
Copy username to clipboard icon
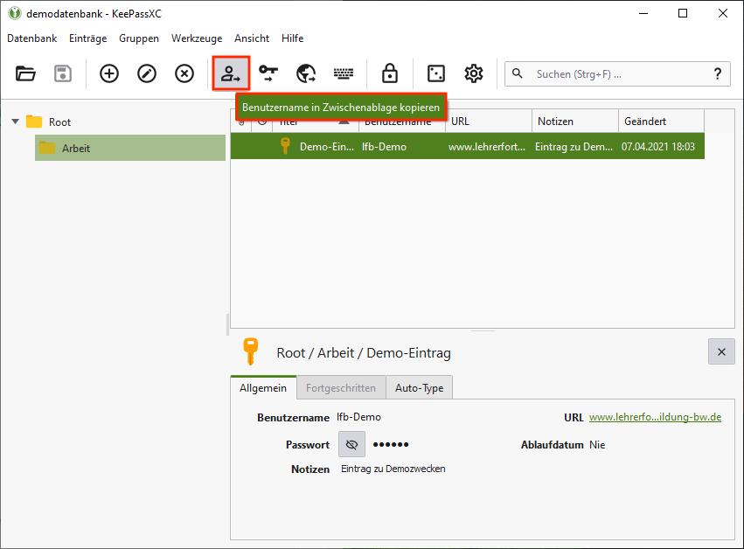pos(232,73)
